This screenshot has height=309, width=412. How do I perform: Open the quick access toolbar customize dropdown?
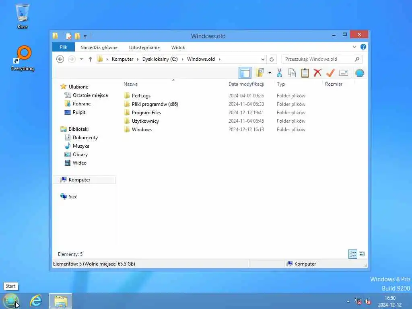[x=85, y=36]
